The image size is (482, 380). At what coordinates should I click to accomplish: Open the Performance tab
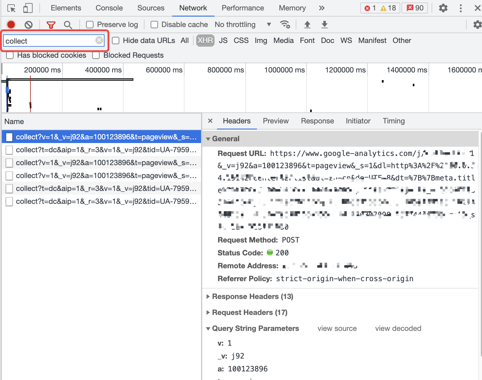click(x=243, y=8)
